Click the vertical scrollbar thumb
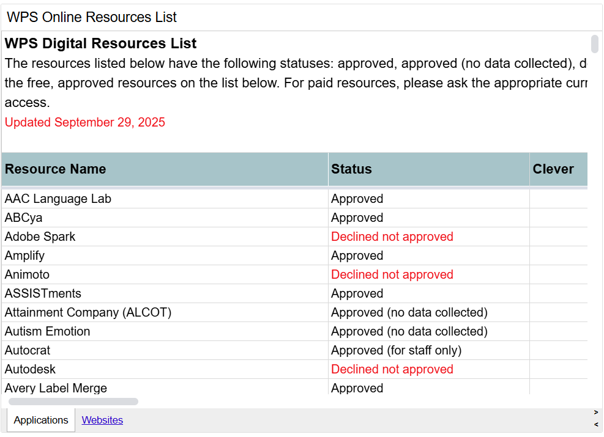This screenshot has height=437, width=604. click(x=595, y=44)
